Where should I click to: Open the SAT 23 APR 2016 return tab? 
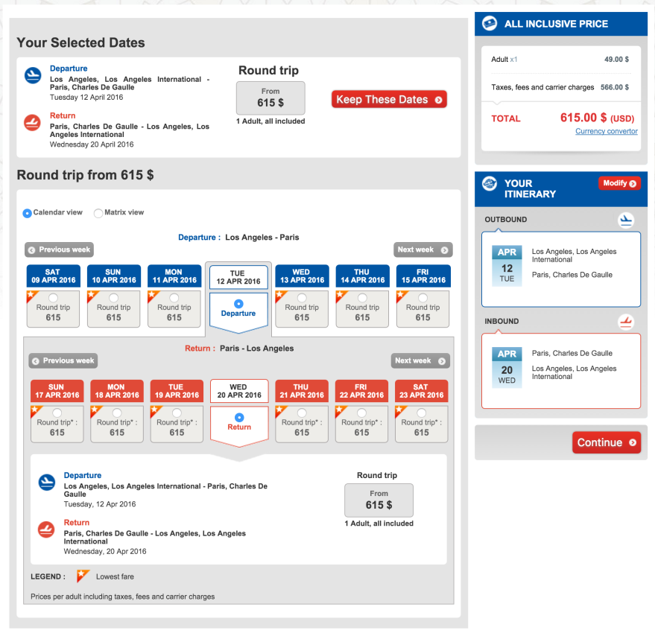coord(422,391)
